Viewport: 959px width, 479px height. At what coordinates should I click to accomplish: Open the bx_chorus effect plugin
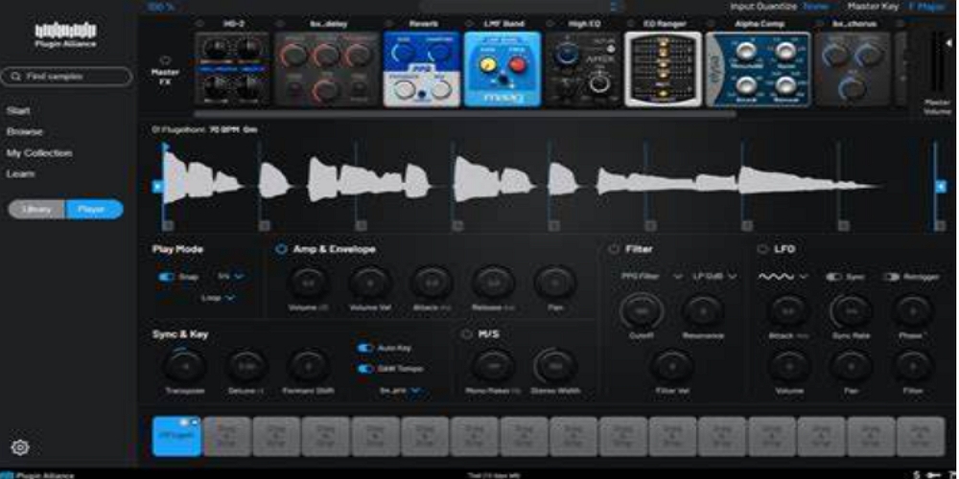(855, 69)
